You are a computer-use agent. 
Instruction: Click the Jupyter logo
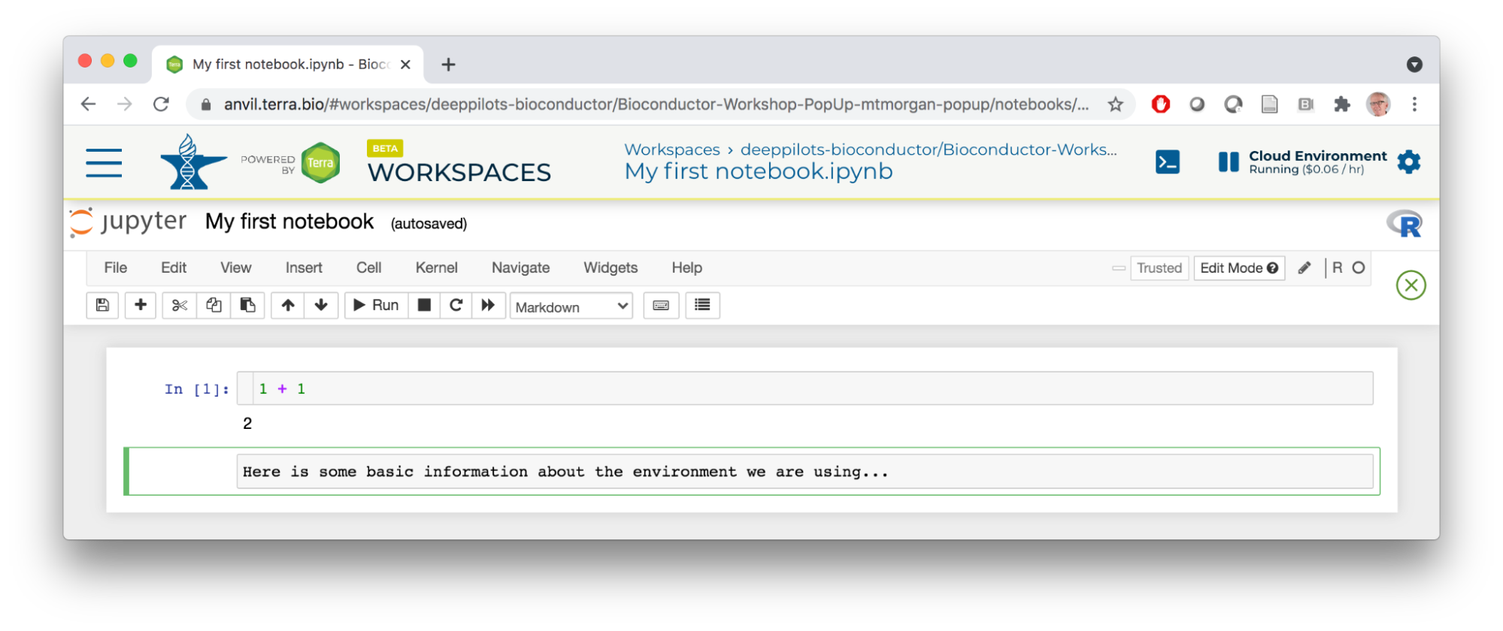128,222
